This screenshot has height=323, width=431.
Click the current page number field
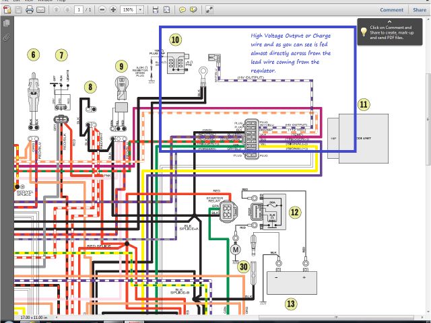click(80, 10)
